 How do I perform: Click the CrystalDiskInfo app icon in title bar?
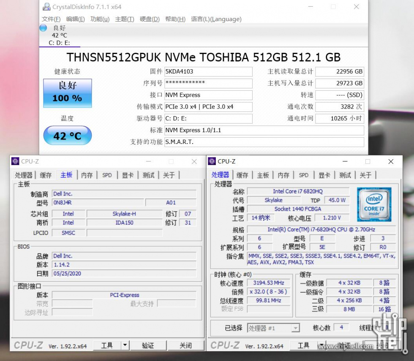coord(46,7)
